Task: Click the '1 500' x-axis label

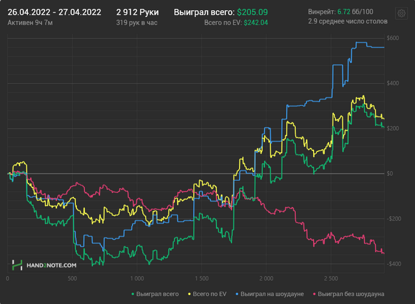Action: point(202,279)
